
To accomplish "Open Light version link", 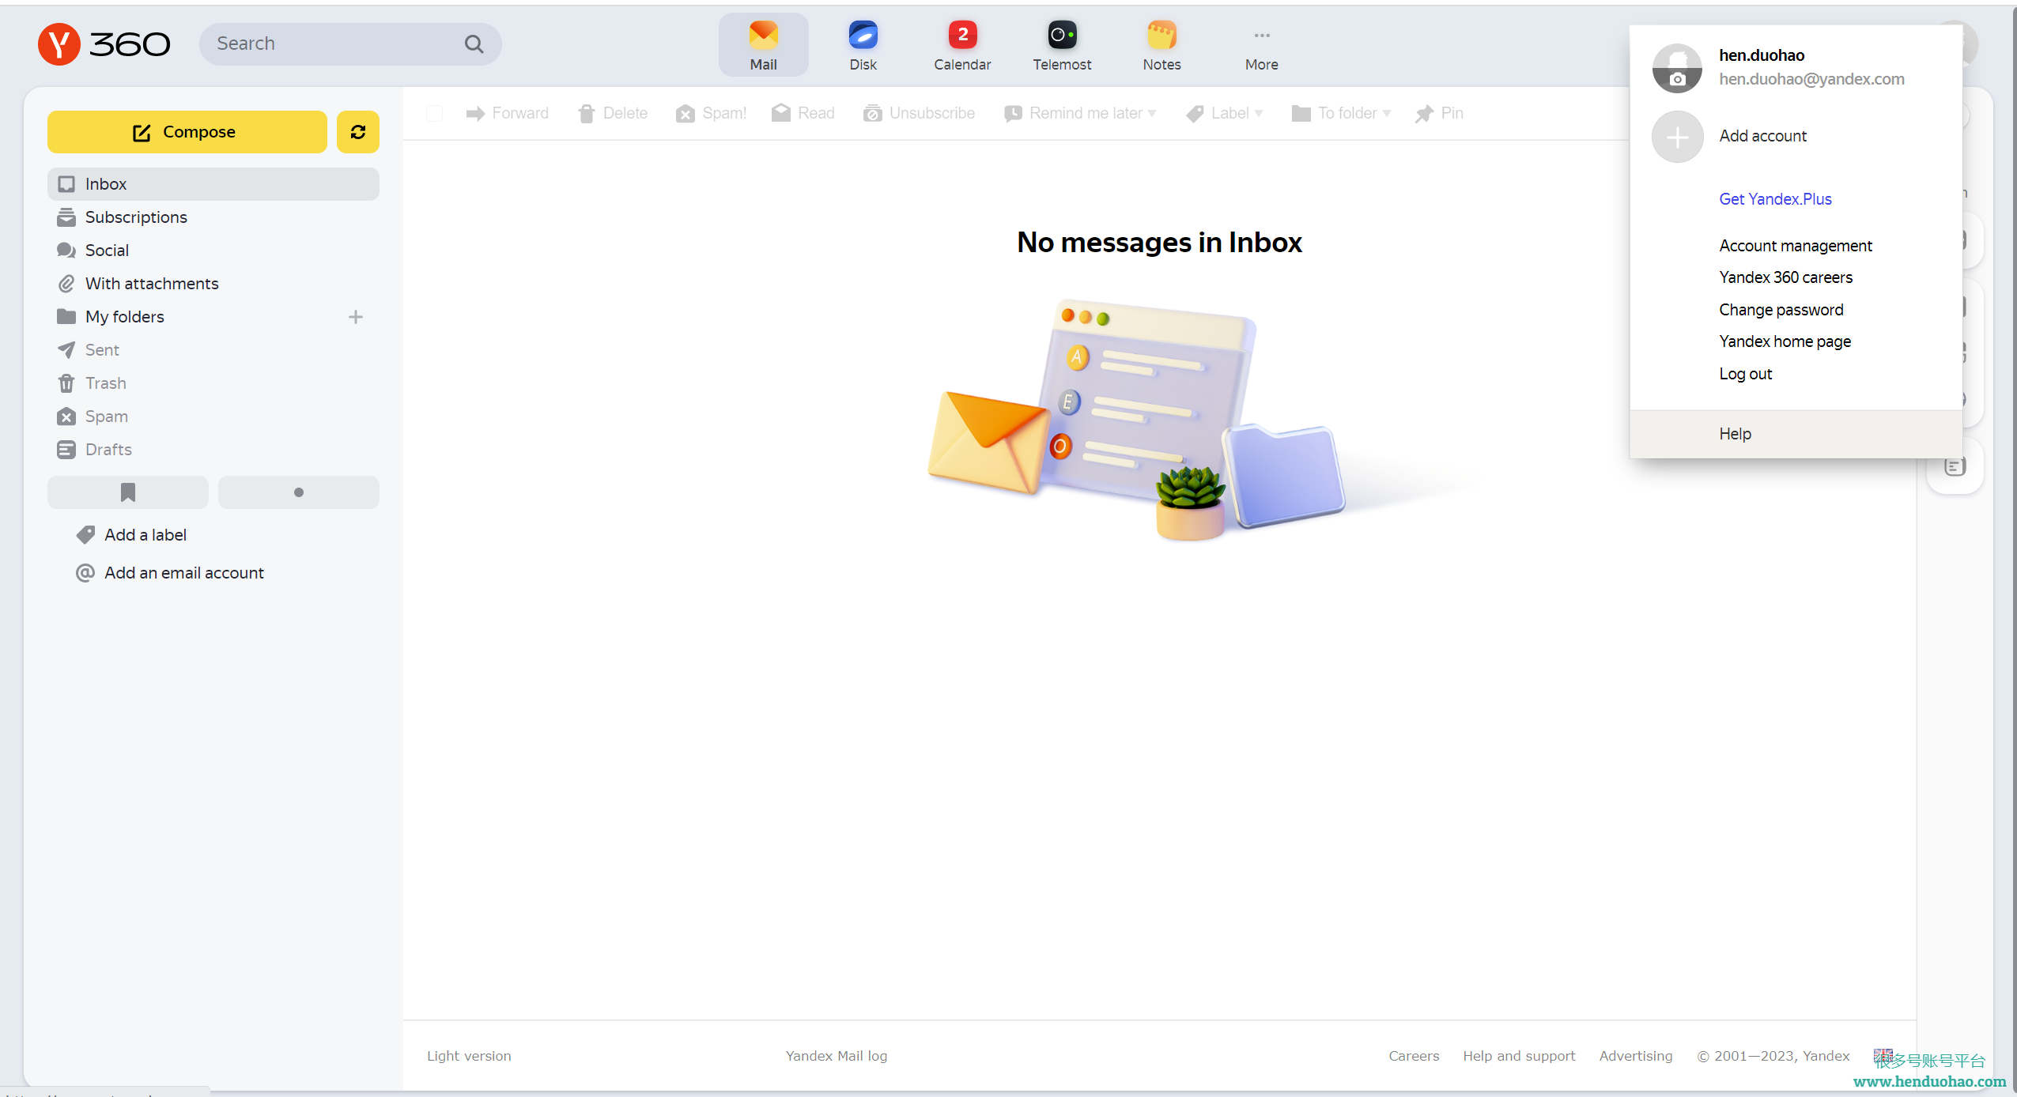I will click(469, 1056).
